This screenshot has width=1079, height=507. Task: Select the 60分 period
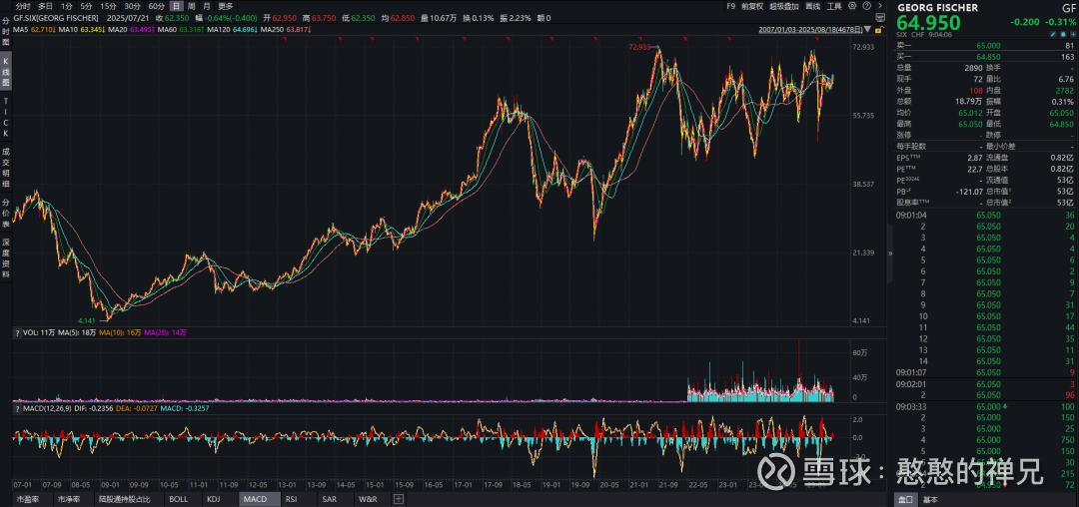(156, 6)
